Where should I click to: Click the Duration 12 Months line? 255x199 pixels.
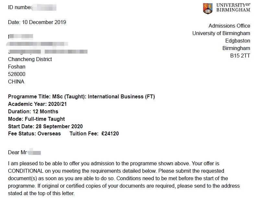[33, 111]
